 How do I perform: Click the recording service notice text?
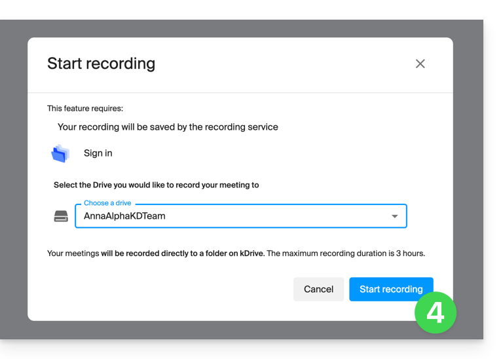pyautogui.click(x=168, y=127)
